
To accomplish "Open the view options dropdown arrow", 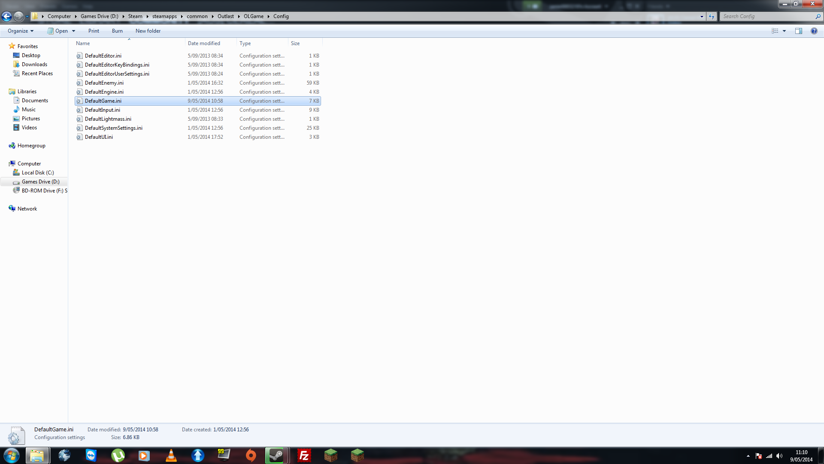I will (x=784, y=31).
